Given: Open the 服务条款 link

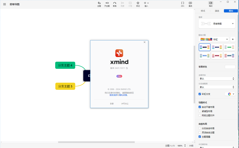Looking at the screenshot, I should coord(113,95).
